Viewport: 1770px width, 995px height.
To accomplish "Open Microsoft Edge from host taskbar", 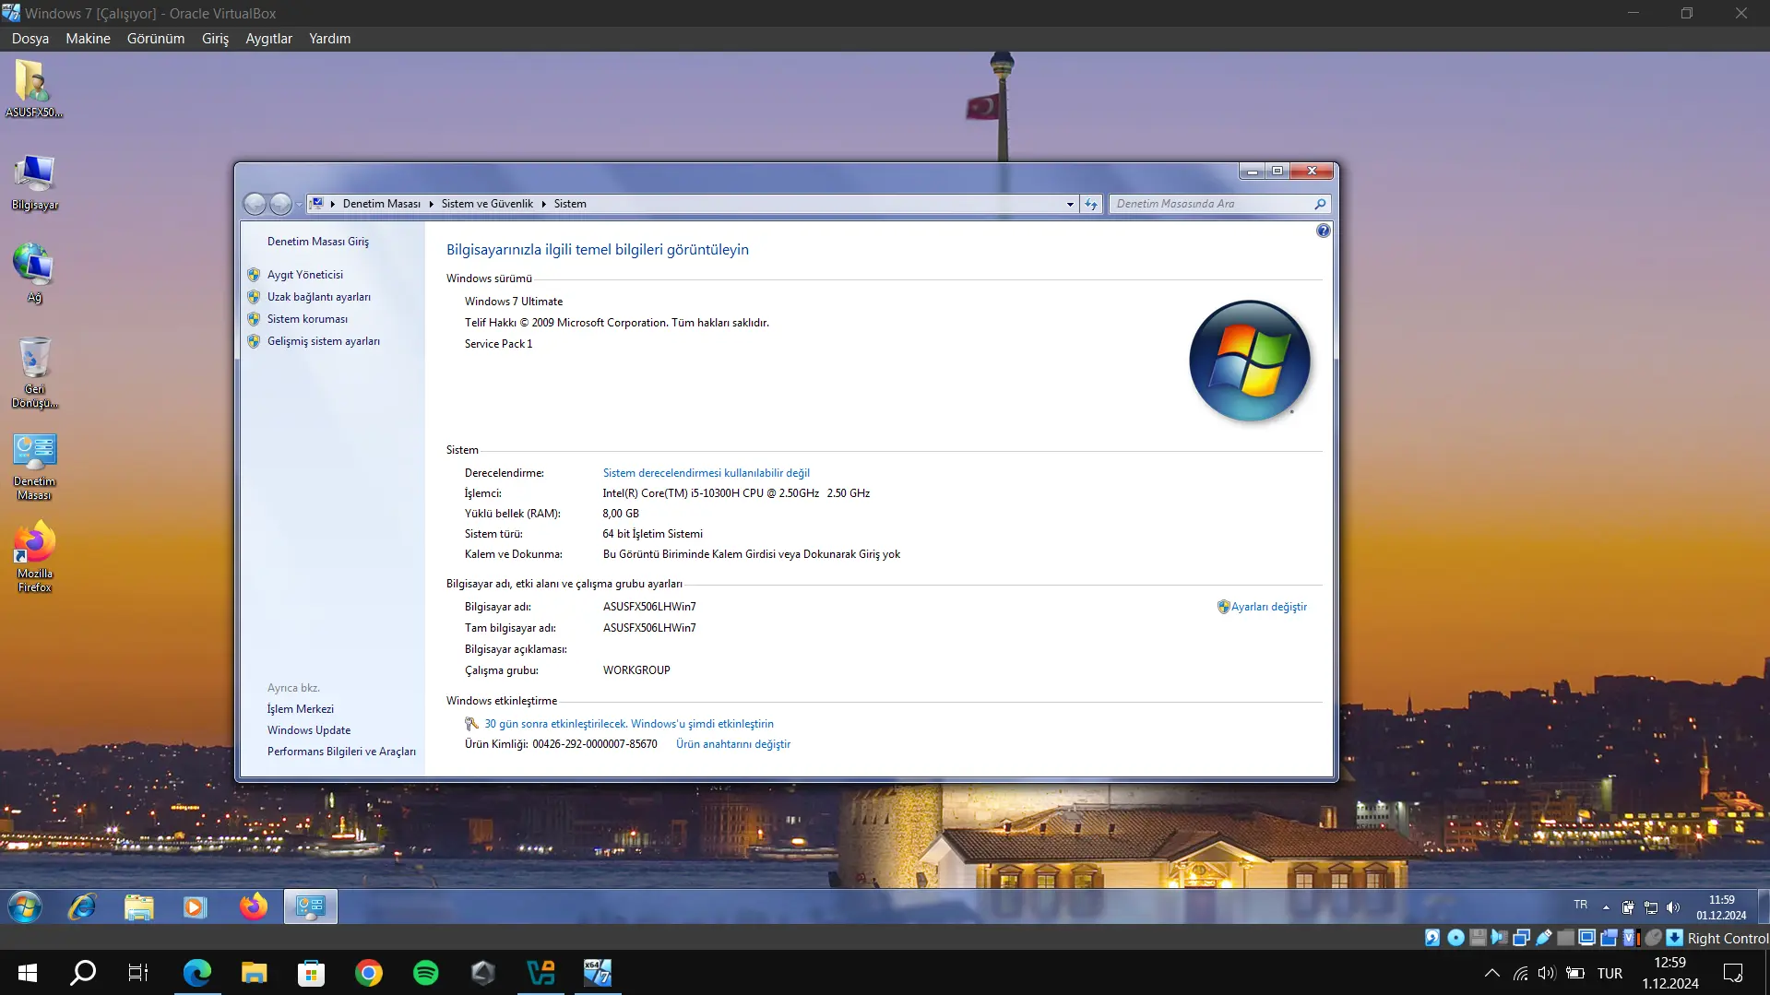I will 196,973.
